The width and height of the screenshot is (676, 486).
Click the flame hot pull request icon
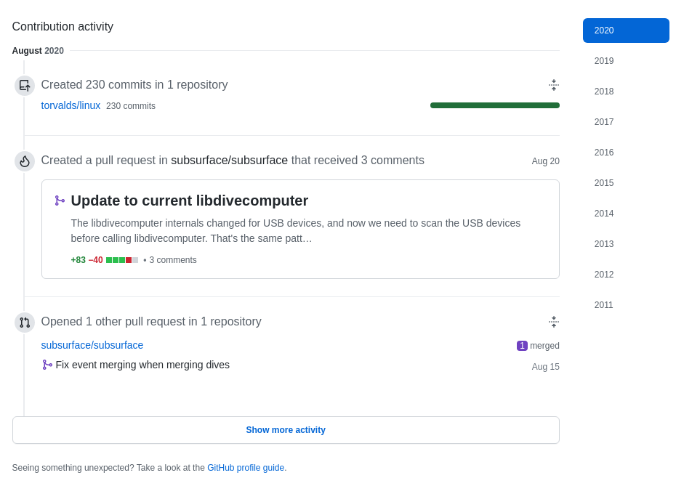click(25, 161)
